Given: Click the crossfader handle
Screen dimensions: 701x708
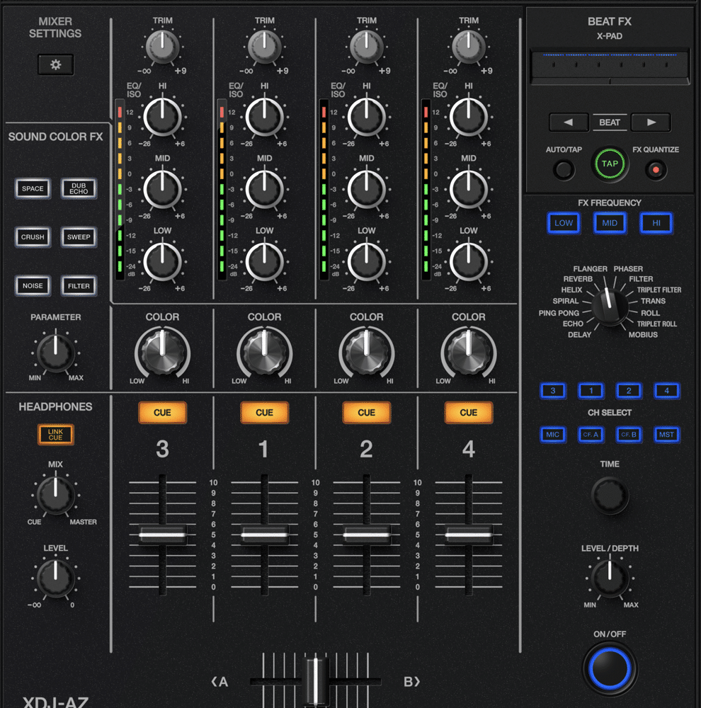Looking at the screenshot, I should pyautogui.click(x=315, y=681).
